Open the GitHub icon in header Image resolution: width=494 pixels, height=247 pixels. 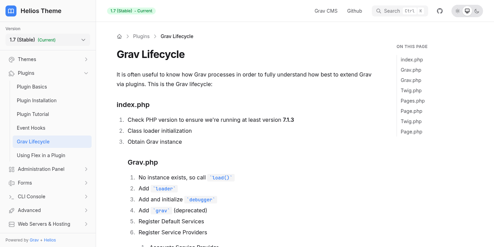click(440, 11)
